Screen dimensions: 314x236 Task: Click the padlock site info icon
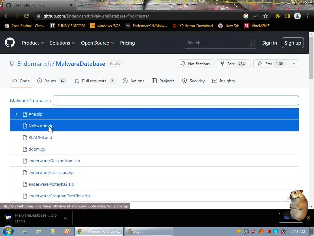pyautogui.click(x=39, y=16)
